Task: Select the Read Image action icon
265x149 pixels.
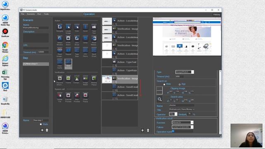Action: [x=60, y=50]
